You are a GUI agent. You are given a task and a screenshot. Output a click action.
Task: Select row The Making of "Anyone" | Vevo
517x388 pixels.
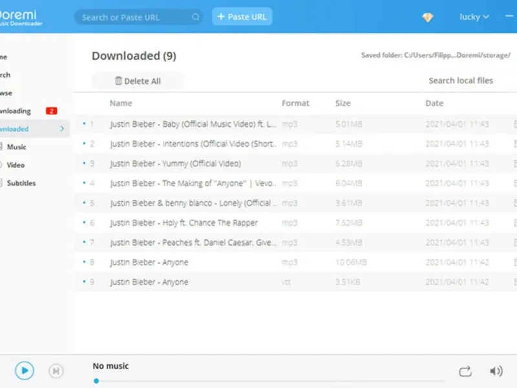pyautogui.click(x=295, y=184)
